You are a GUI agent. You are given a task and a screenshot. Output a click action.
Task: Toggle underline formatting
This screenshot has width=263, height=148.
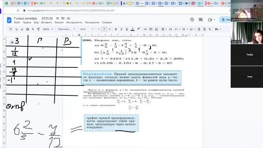[127, 29]
